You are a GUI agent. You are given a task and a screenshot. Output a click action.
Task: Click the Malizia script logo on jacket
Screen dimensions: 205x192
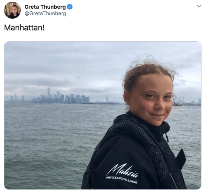click(x=122, y=170)
